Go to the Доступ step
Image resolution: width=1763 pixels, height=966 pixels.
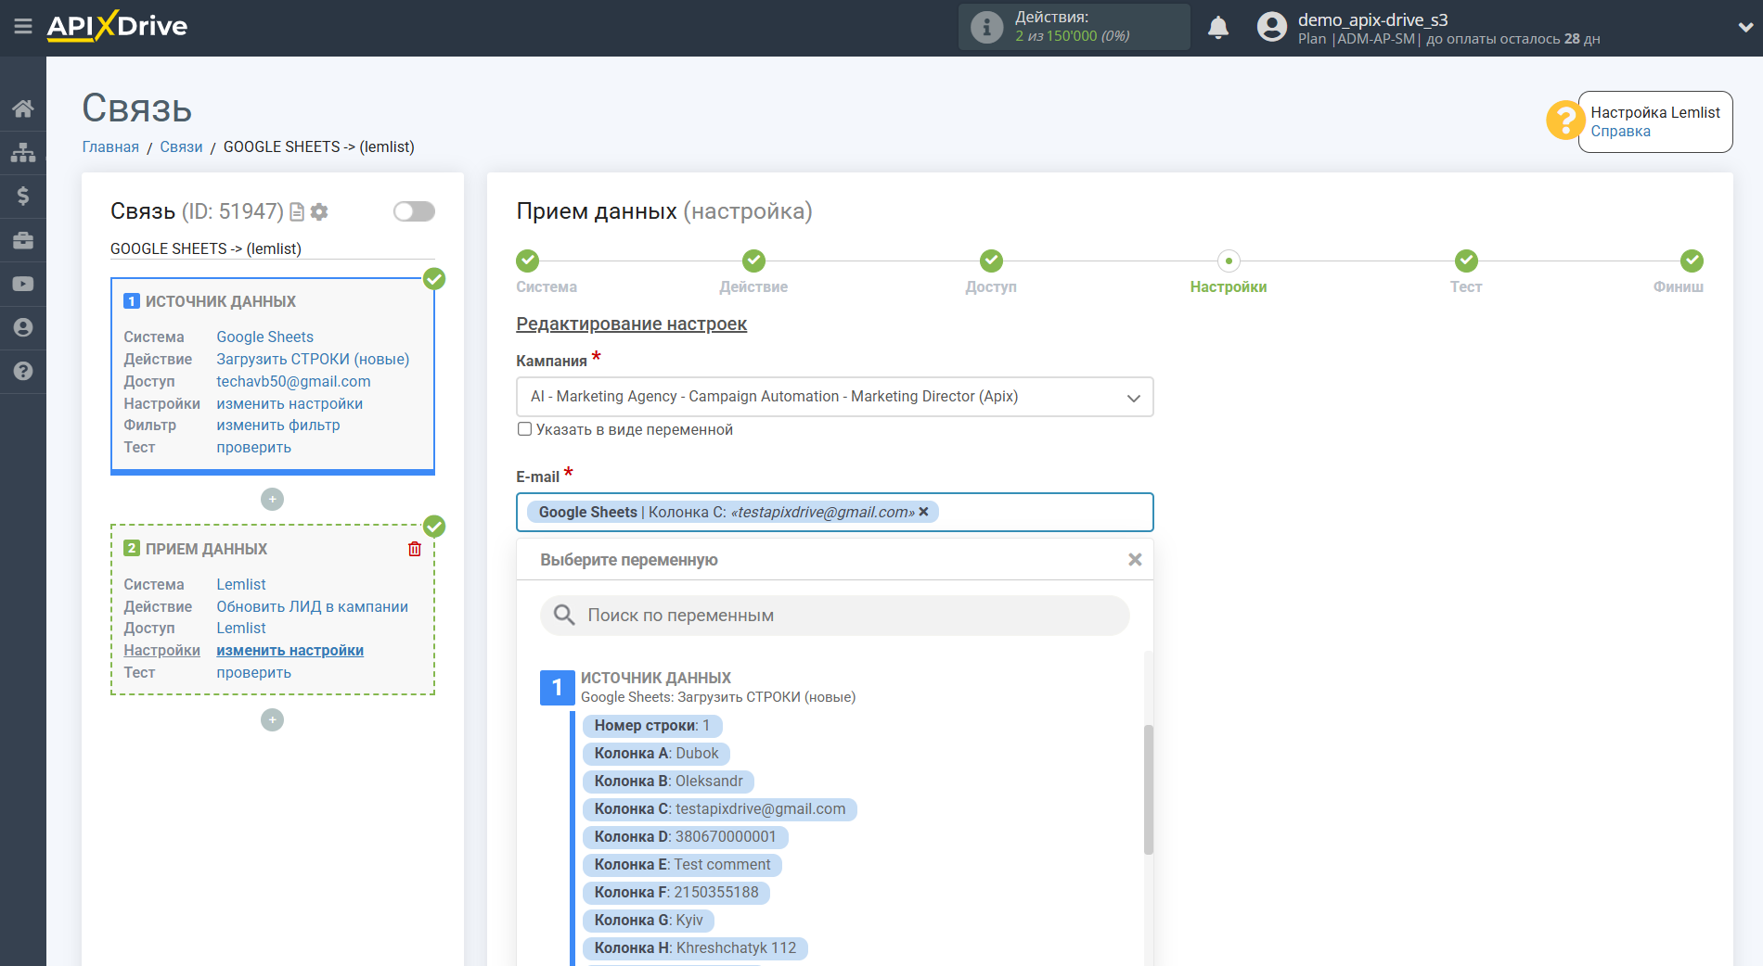click(x=991, y=261)
